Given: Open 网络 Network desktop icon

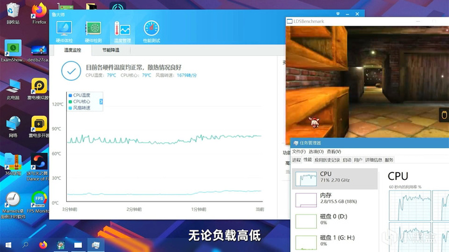Looking at the screenshot, I should tap(13, 127).
